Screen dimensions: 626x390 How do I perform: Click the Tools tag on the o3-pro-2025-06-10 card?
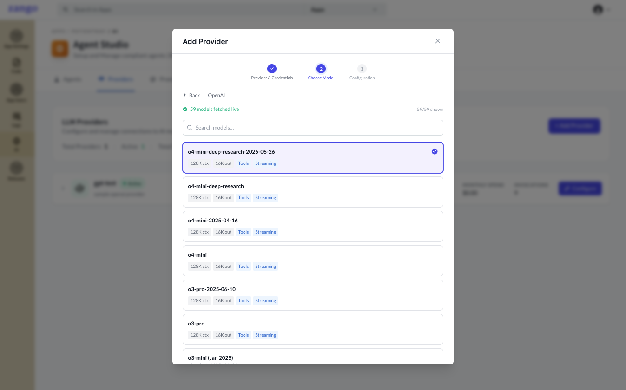(244, 301)
